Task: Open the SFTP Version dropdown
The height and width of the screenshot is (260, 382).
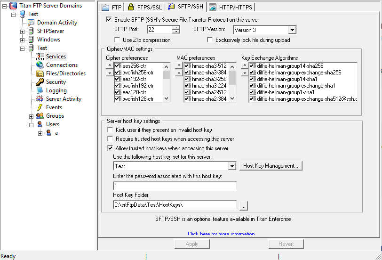Action: tap(292, 30)
